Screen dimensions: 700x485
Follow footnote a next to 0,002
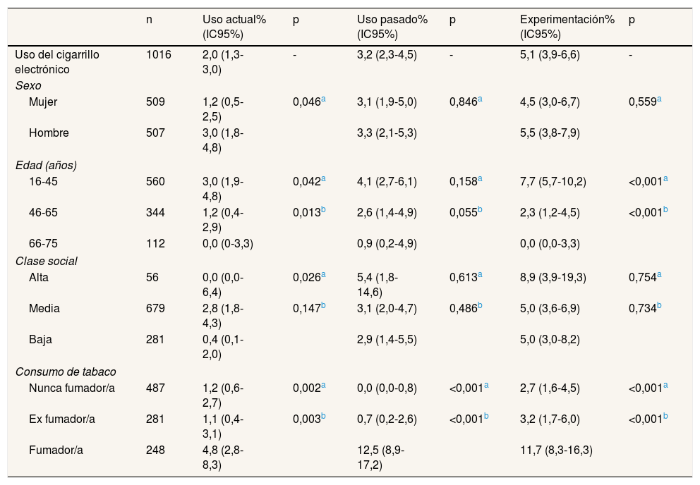pos(323,386)
